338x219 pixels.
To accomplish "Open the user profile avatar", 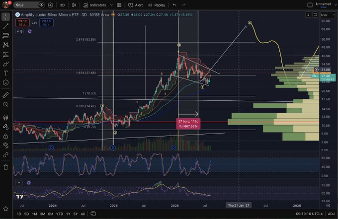I will tap(6, 5).
